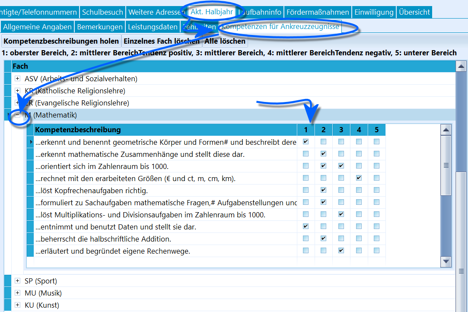Switch to the Allgemeine Angaben subtab
Screen dimensions: 468x312
coord(37,27)
